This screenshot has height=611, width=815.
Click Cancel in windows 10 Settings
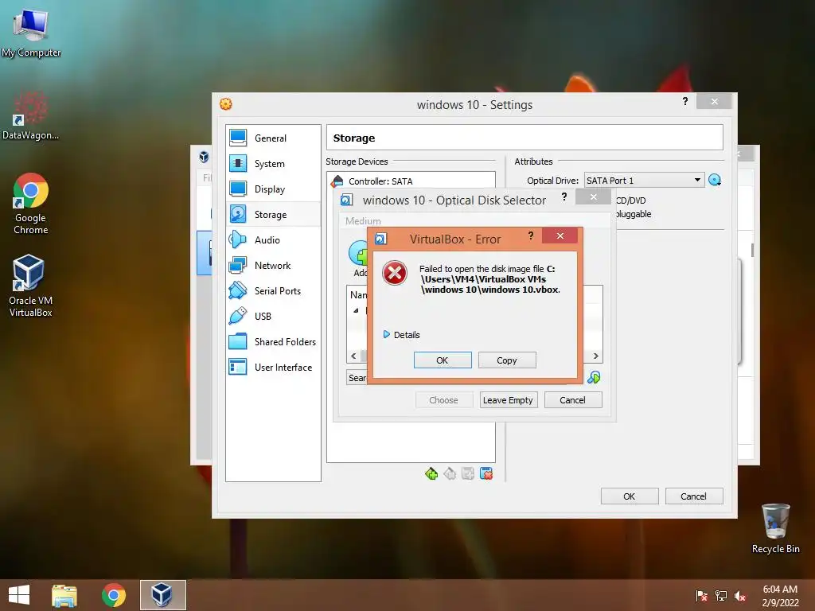[694, 496]
